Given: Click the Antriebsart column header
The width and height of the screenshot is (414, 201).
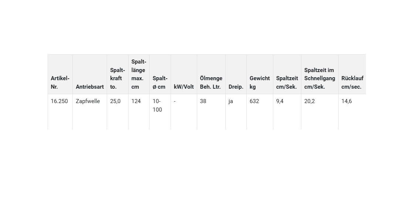Looking at the screenshot, I should point(90,87).
